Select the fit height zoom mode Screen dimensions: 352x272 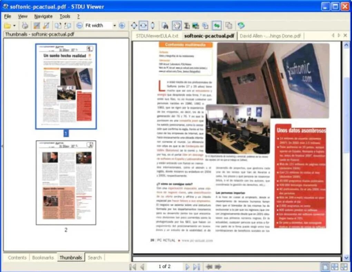(153, 25)
